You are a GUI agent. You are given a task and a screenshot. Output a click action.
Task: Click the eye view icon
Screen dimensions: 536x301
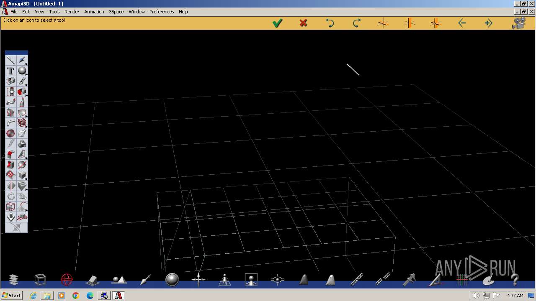pos(278,280)
